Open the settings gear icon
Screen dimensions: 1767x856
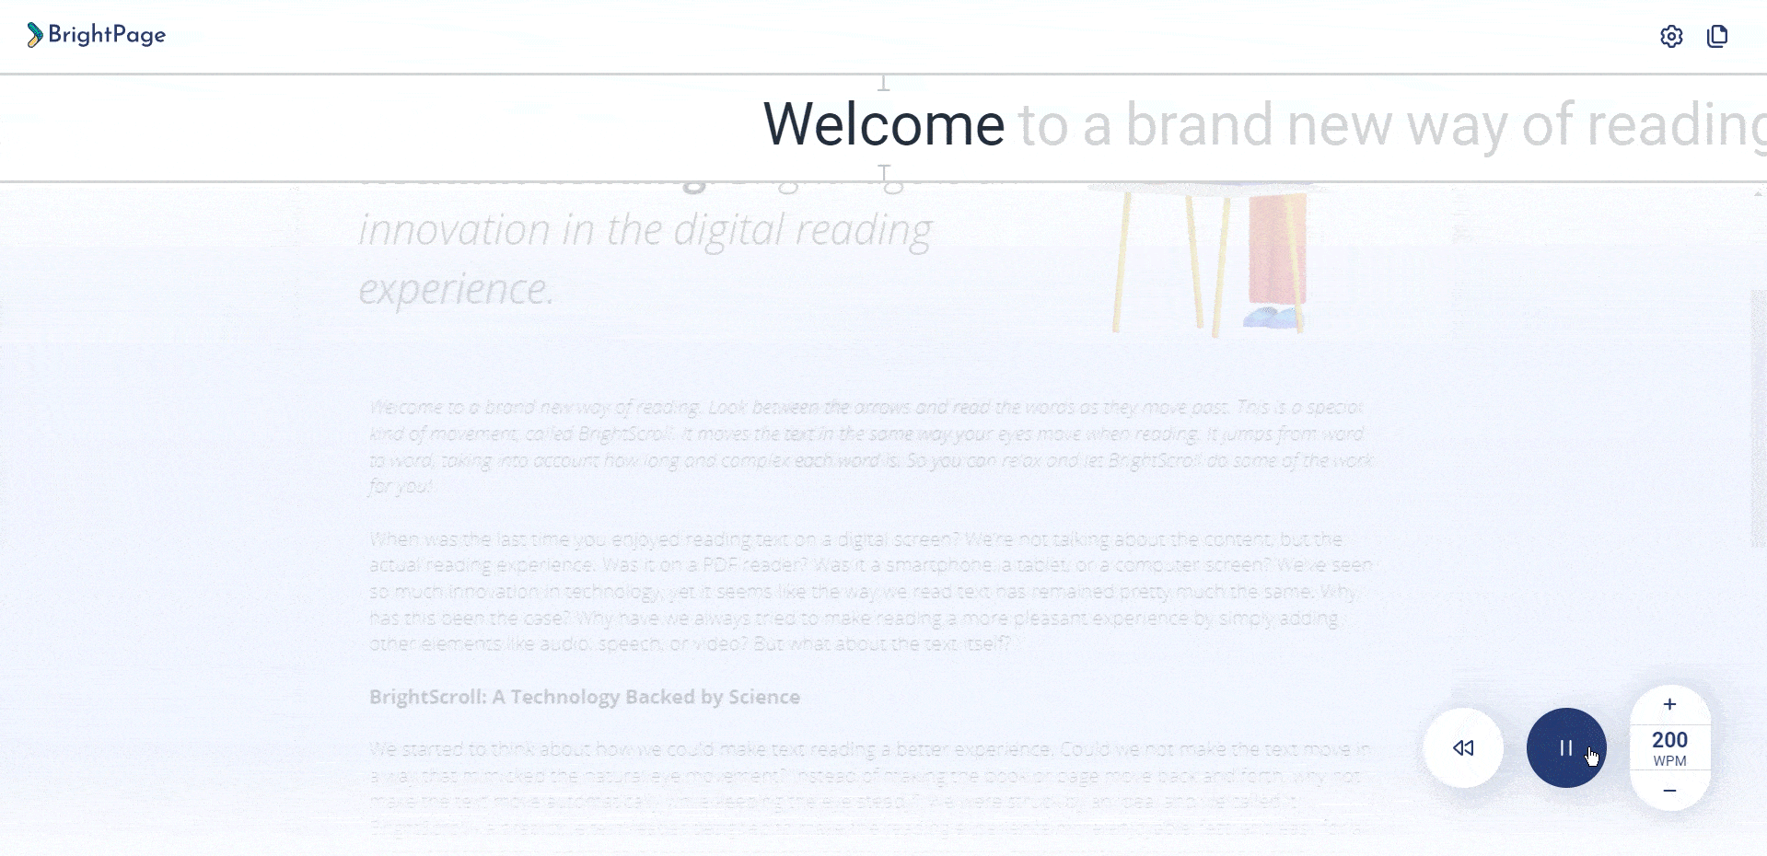[x=1671, y=36]
